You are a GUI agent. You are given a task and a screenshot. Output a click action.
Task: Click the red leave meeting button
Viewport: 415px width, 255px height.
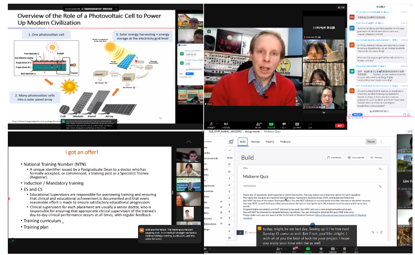tap(340, 125)
